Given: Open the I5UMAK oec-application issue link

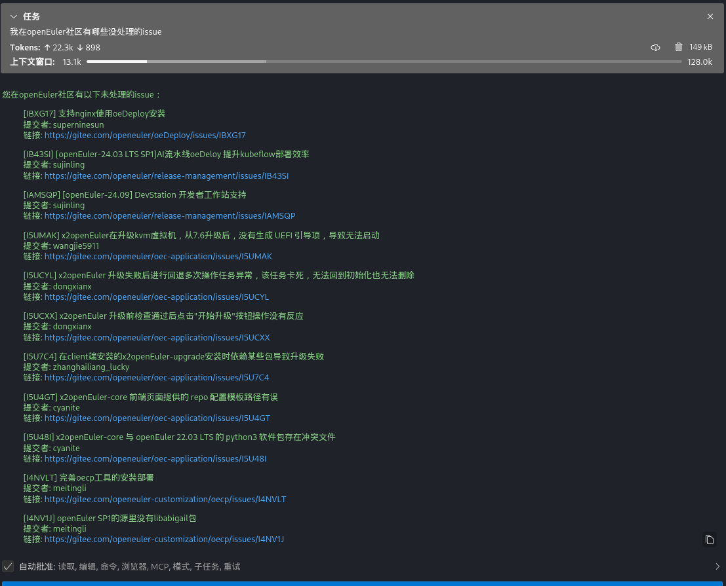Looking at the screenshot, I should coord(158,257).
